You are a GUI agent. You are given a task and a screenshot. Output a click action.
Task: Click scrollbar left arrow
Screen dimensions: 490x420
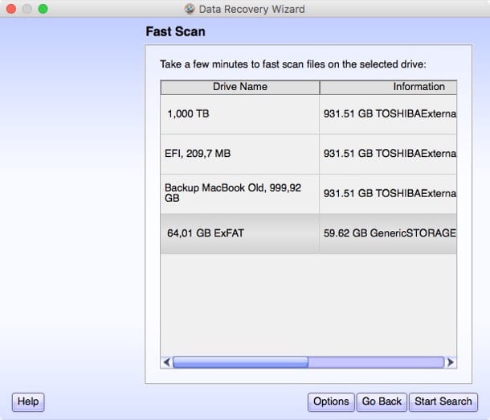coord(166,362)
